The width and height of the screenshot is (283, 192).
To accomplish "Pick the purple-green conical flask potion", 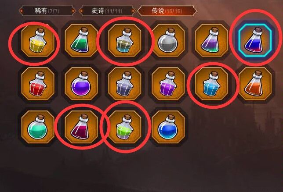I will (x=211, y=40).
